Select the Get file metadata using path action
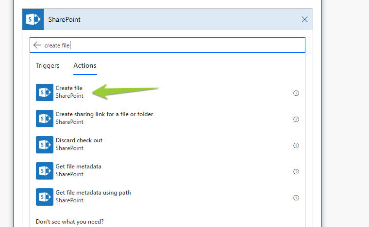The height and width of the screenshot is (227, 369). click(x=93, y=193)
